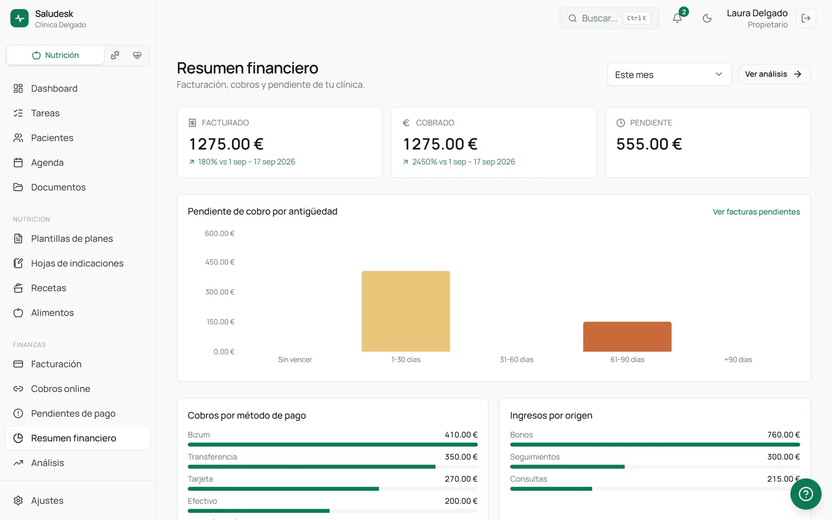Click the Cobros online link icon
The image size is (832, 520).
click(18, 388)
